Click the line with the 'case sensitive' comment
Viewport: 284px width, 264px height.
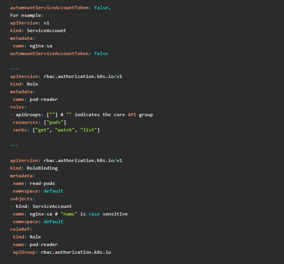(70, 214)
